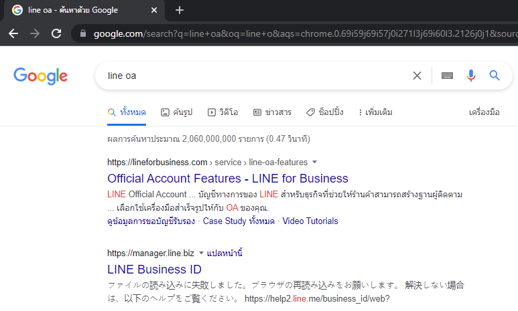Reload the page with refresh icon
Viewport: 518px width, 311px height.
coord(56,33)
